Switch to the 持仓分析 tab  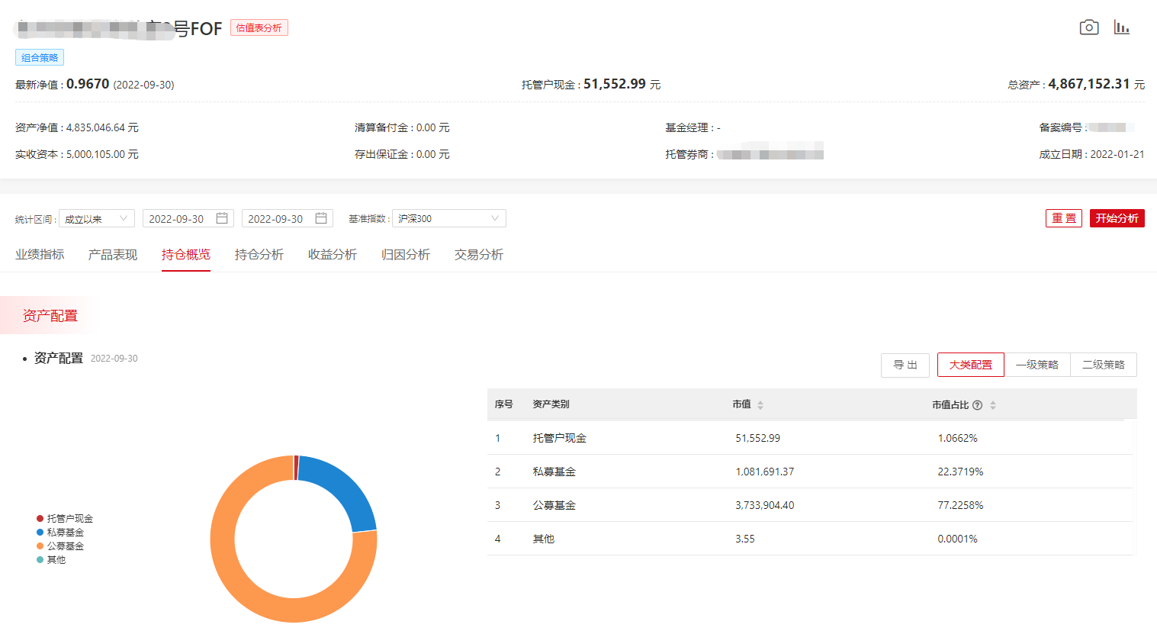(x=259, y=254)
